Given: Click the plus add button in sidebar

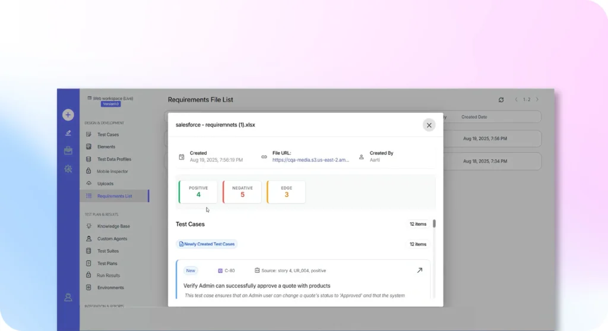Looking at the screenshot, I should coord(68,115).
